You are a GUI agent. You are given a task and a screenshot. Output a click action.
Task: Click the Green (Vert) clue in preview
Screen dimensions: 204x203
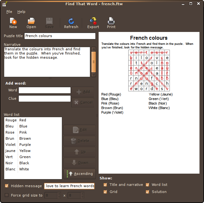(159, 99)
